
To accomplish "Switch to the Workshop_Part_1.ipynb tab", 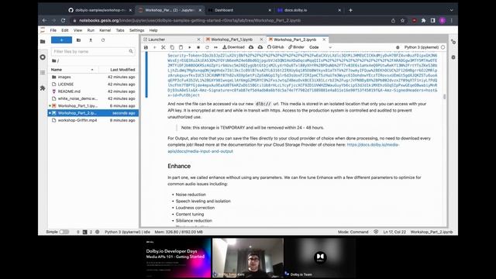I will coord(233,40).
